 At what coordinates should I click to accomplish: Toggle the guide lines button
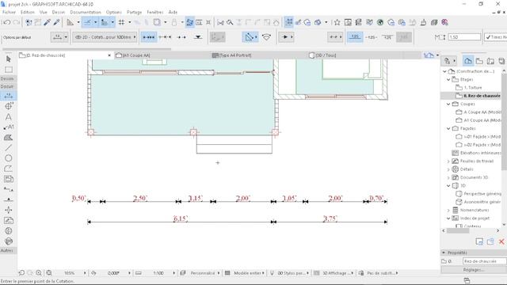click(88, 22)
